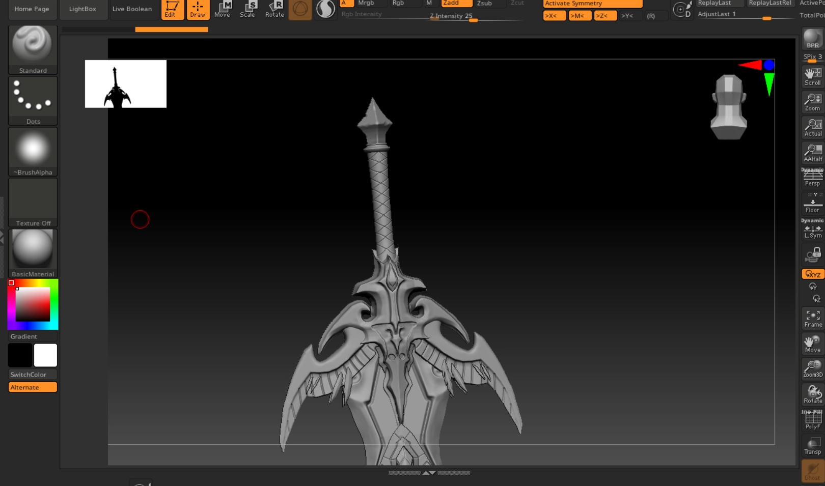Open the BasicMaterial material picker
The image size is (825, 486).
coord(33,253)
